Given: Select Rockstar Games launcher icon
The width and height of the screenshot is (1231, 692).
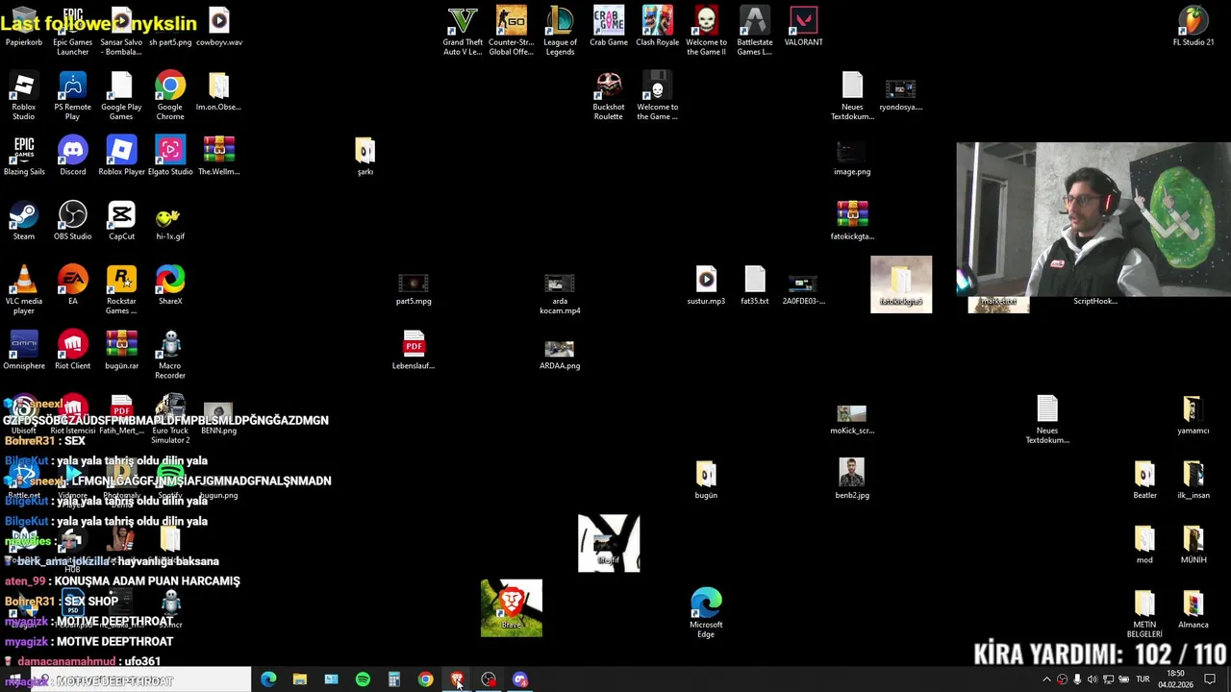Looking at the screenshot, I should coord(121,289).
